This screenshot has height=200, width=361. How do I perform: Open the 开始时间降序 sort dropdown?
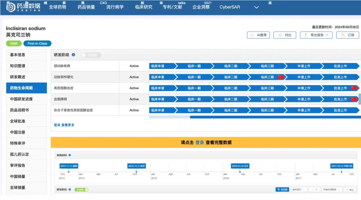point(332,190)
